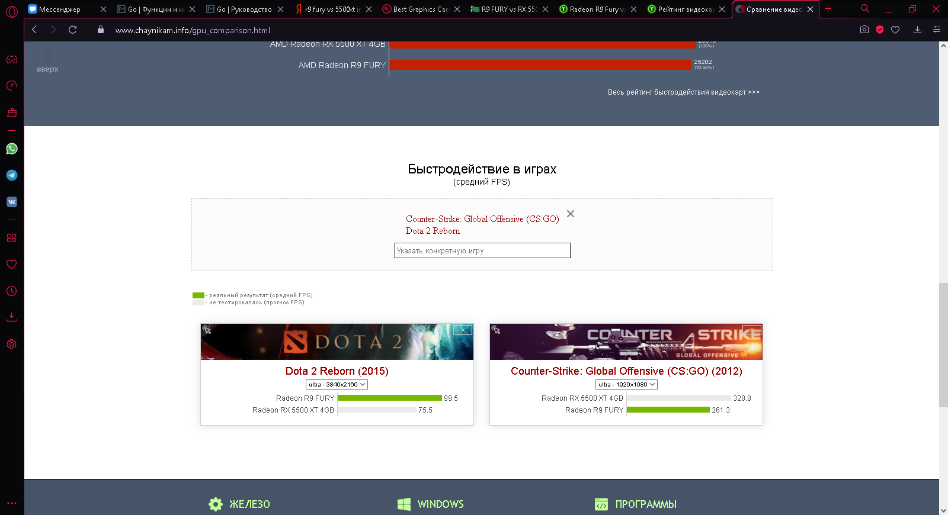
Task: Open Весь рейтинг быстродействия видеокарт link
Action: coord(684,92)
